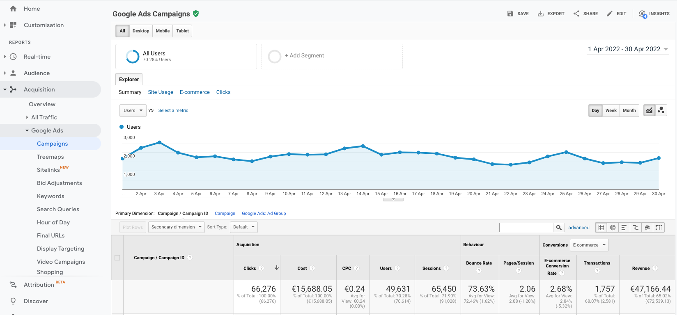
Task: Open the Insights panel
Action: tap(654, 14)
